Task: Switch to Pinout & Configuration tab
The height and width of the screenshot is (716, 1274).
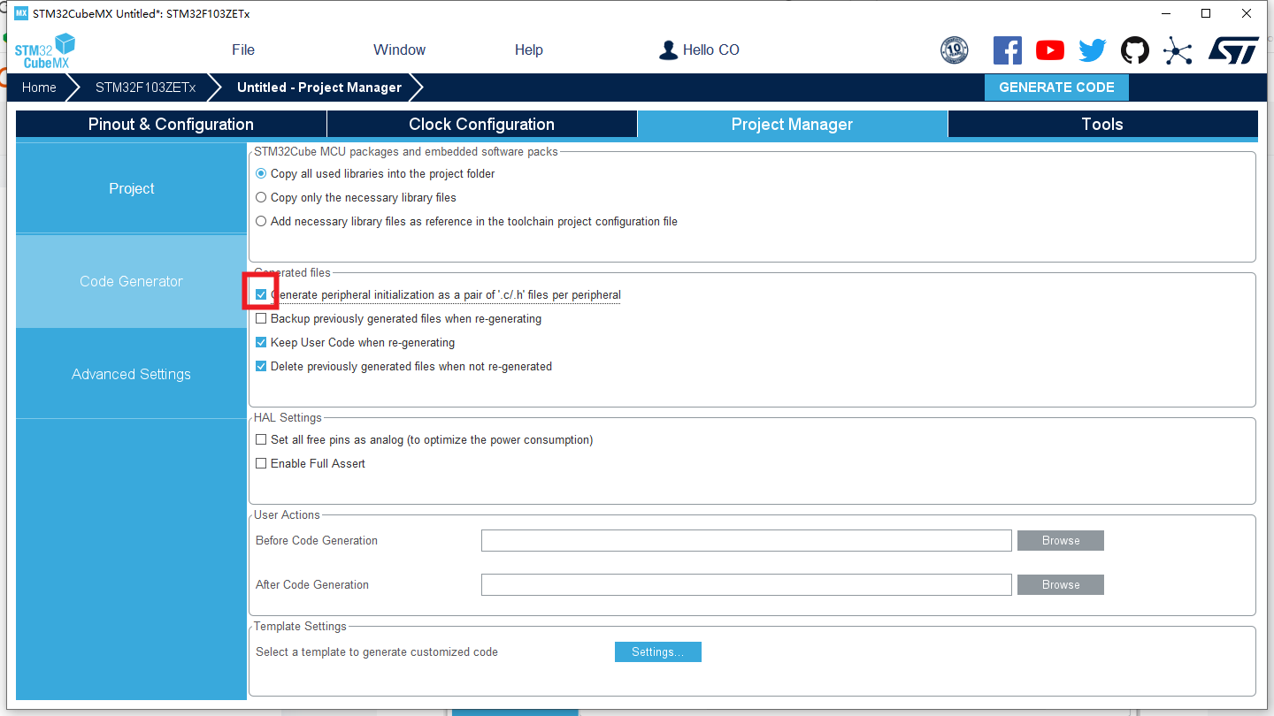Action: (x=171, y=125)
